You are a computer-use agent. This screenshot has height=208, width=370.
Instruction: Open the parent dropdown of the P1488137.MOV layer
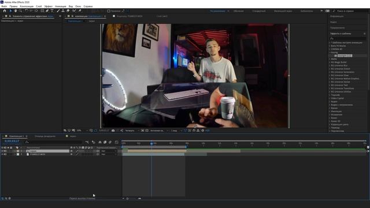pyautogui.click(x=109, y=154)
